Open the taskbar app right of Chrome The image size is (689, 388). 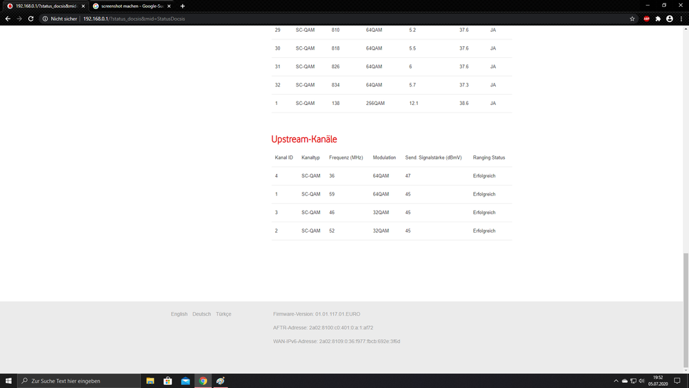click(x=221, y=381)
